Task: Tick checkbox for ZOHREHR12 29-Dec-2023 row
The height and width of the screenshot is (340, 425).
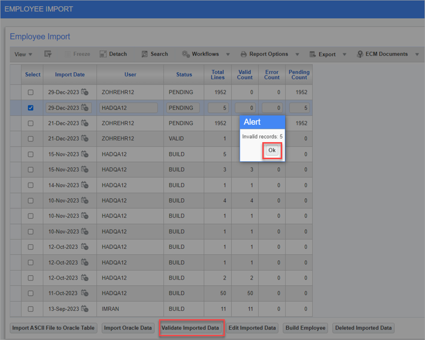Action: [30, 92]
